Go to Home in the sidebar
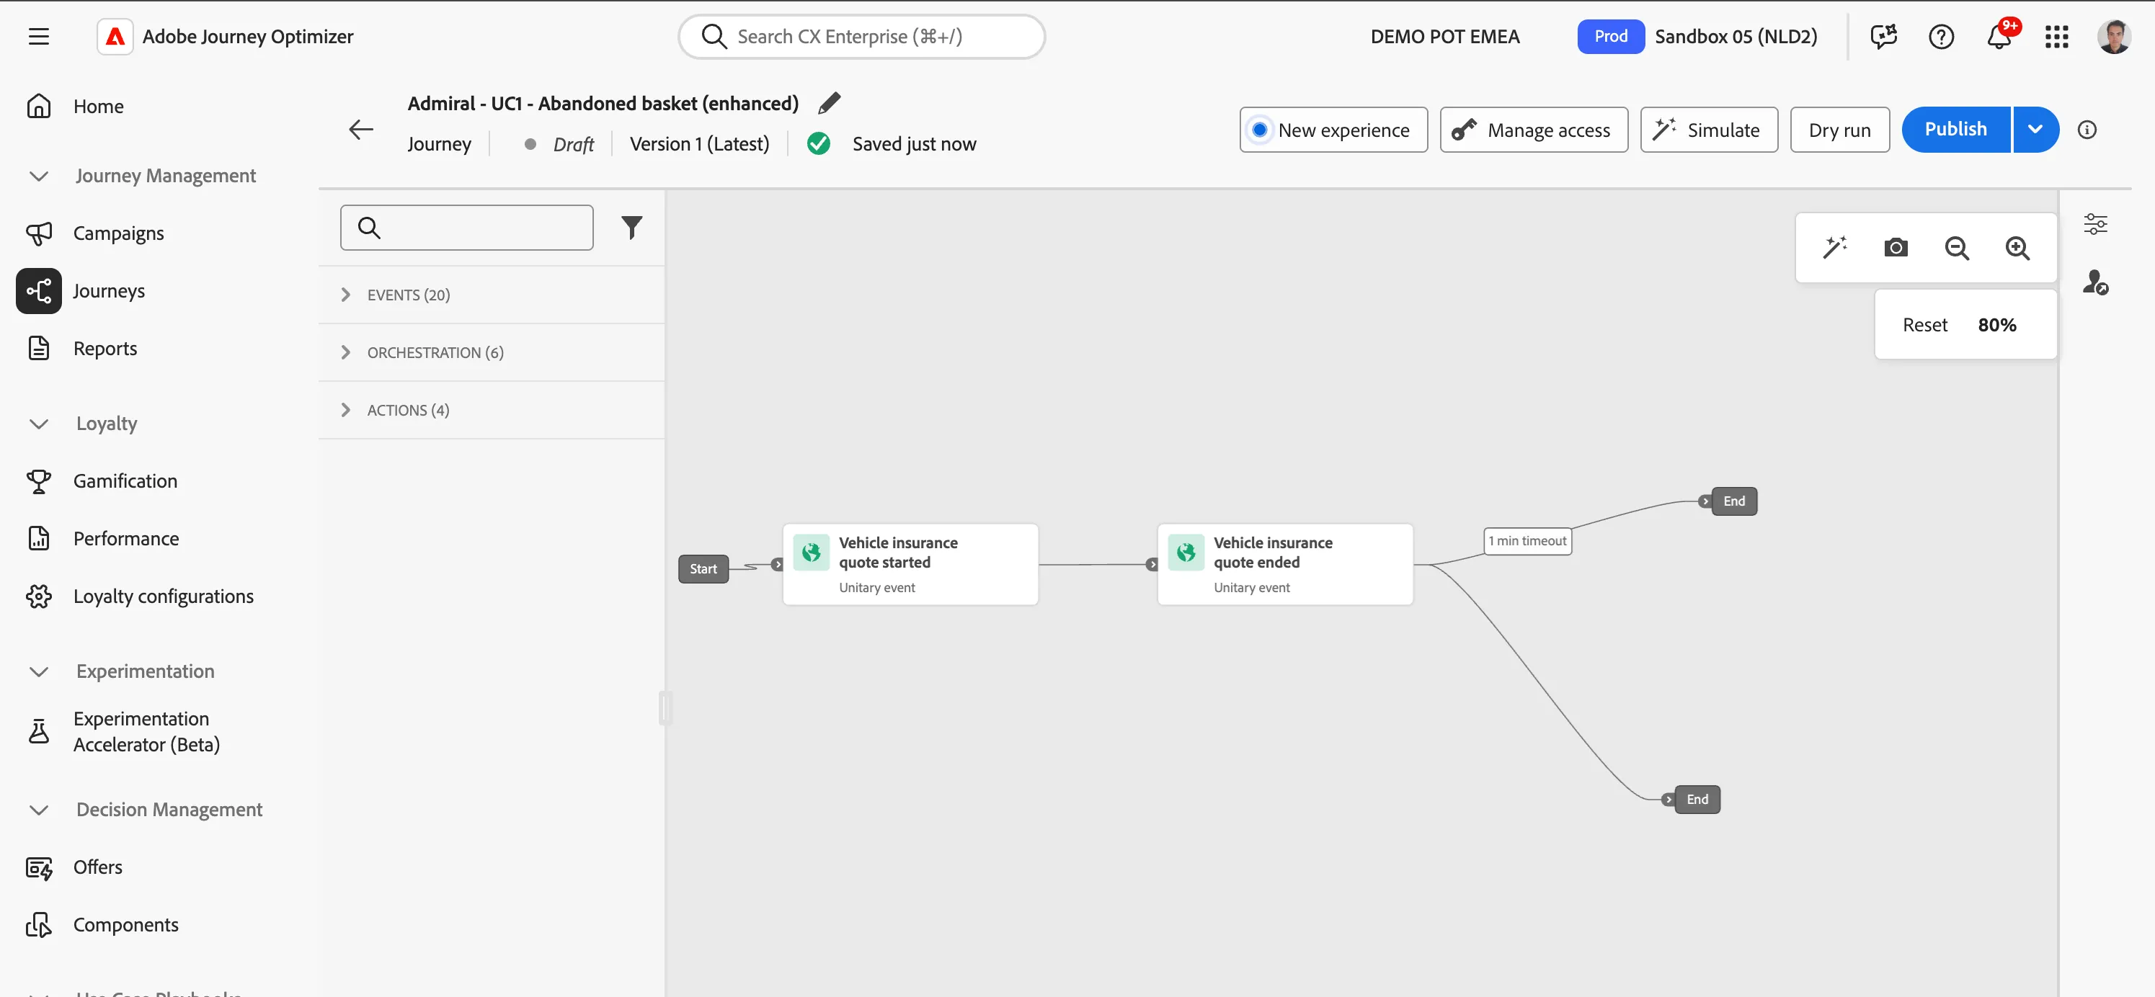Viewport: 2155px width, 997px height. (x=98, y=106)
